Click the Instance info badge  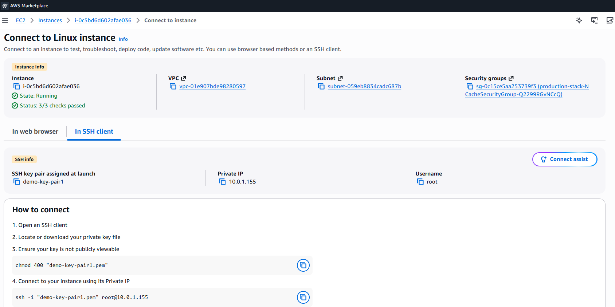(30, 67)
